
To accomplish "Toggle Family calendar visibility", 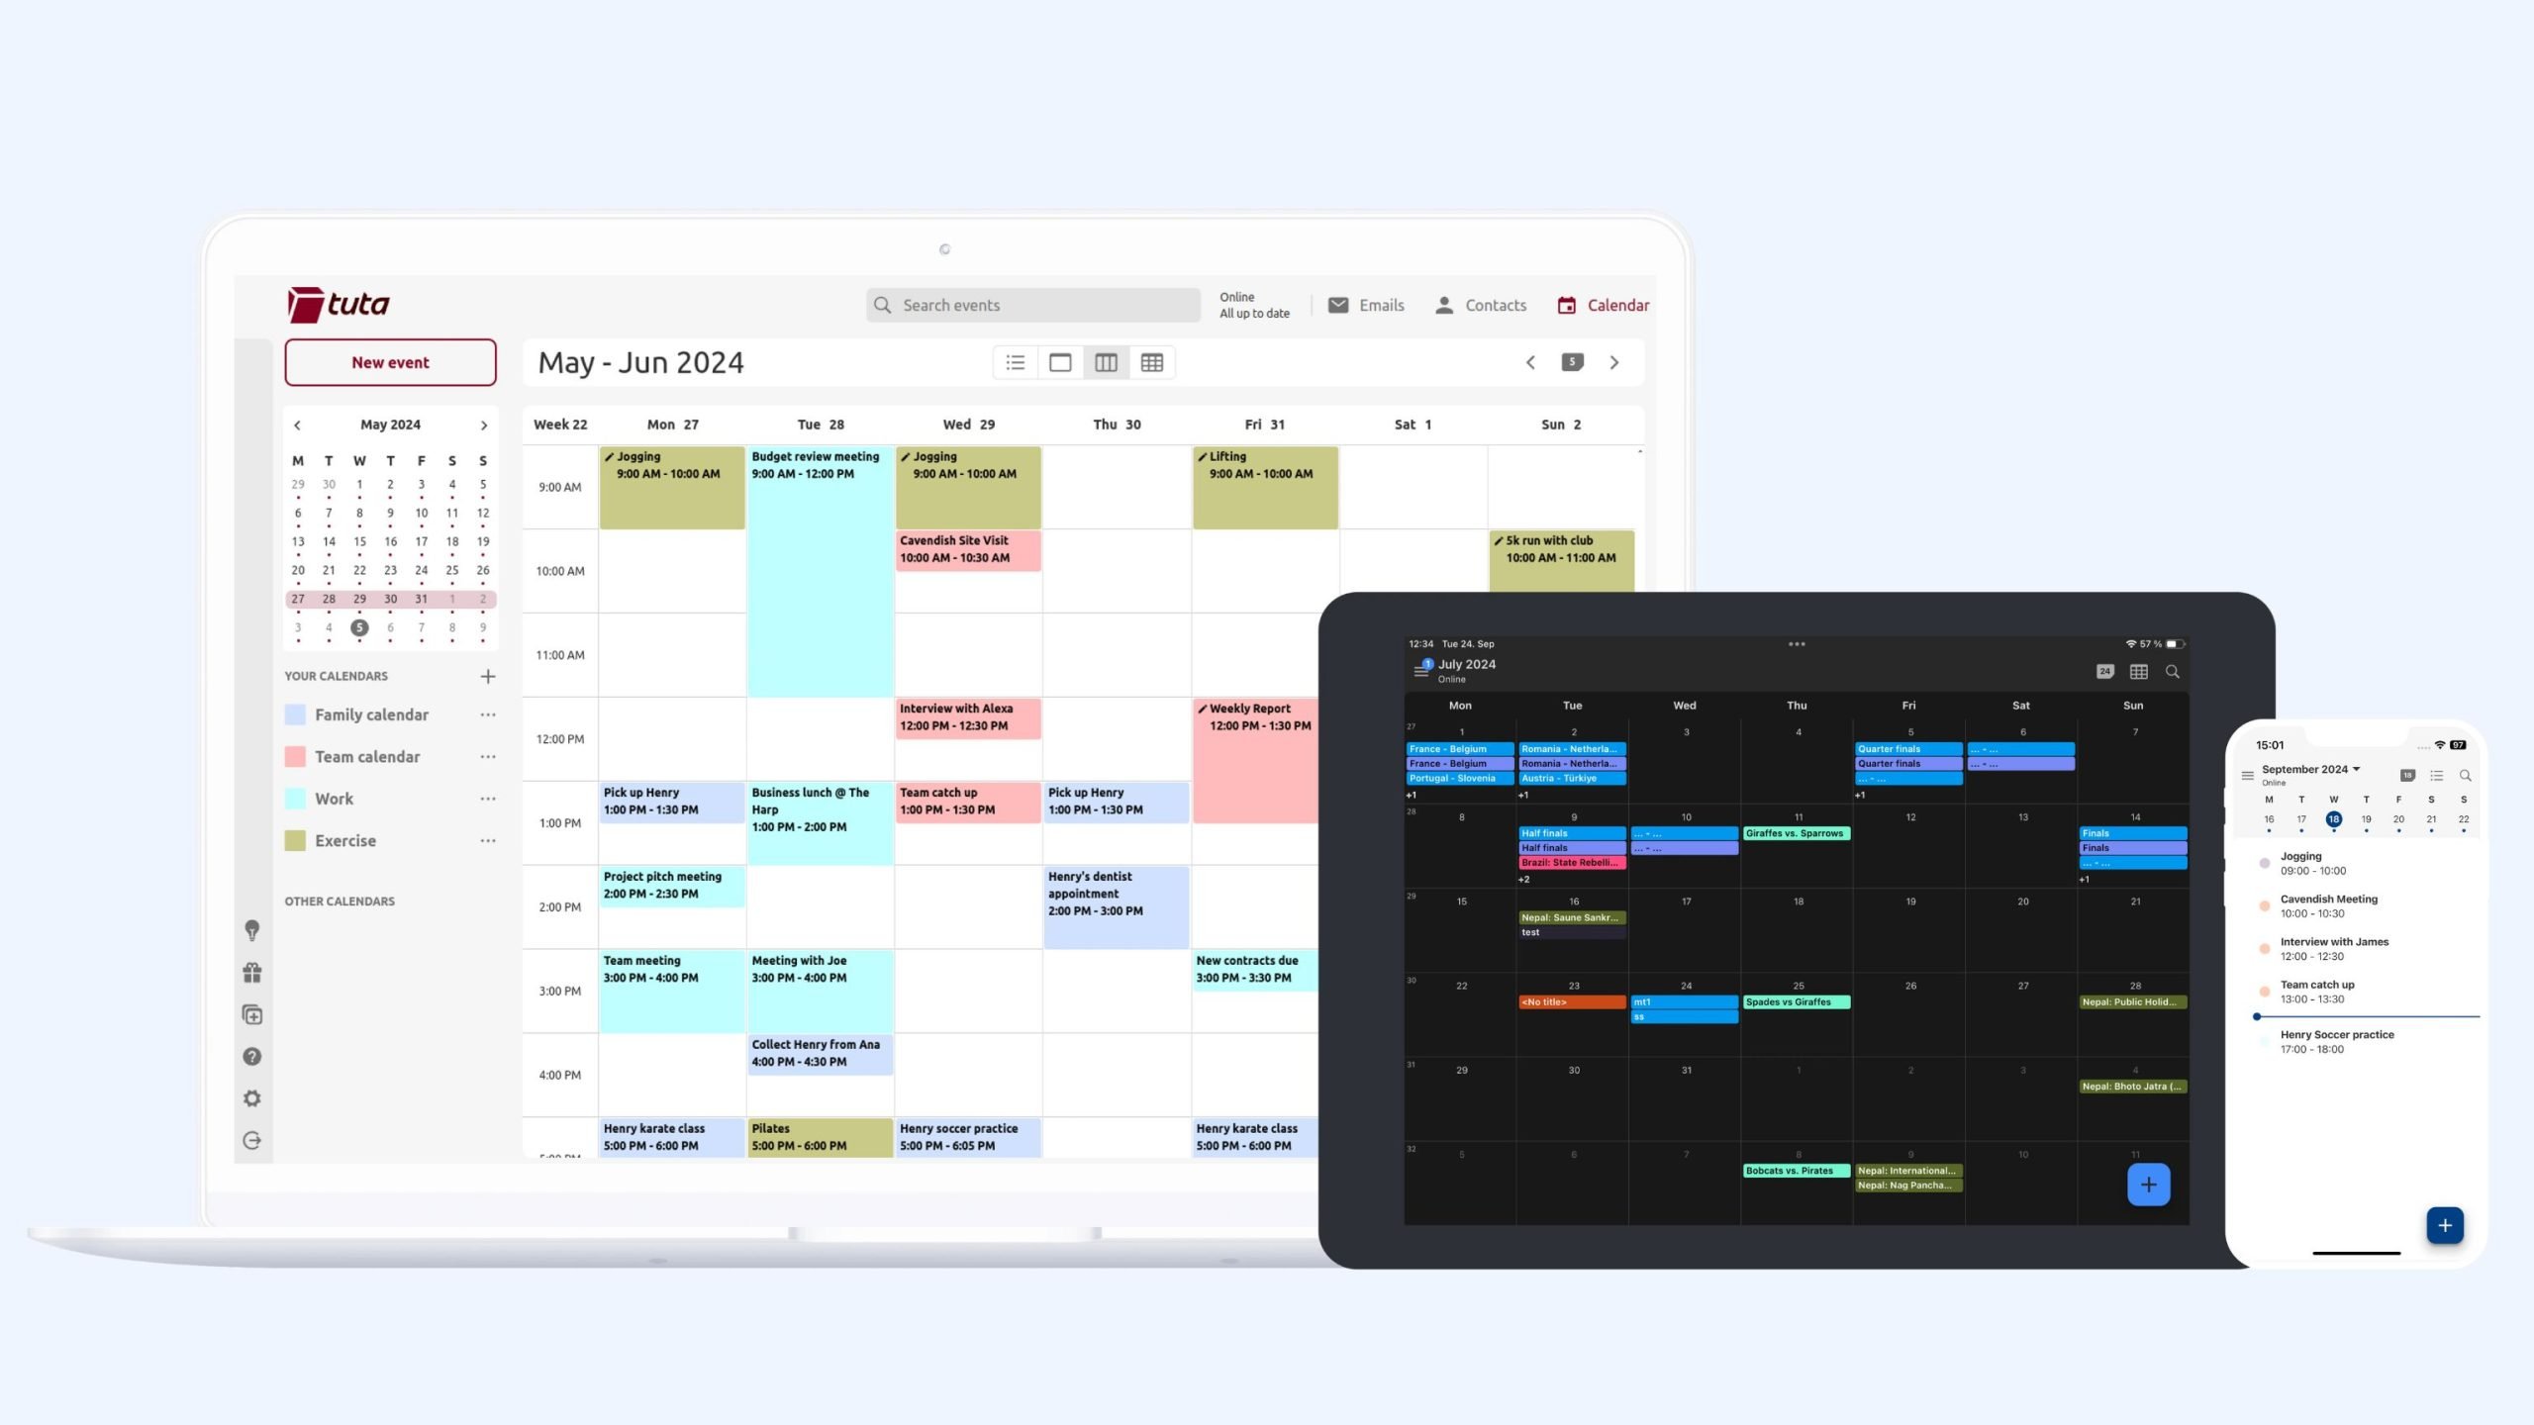I will click(294, 715).
